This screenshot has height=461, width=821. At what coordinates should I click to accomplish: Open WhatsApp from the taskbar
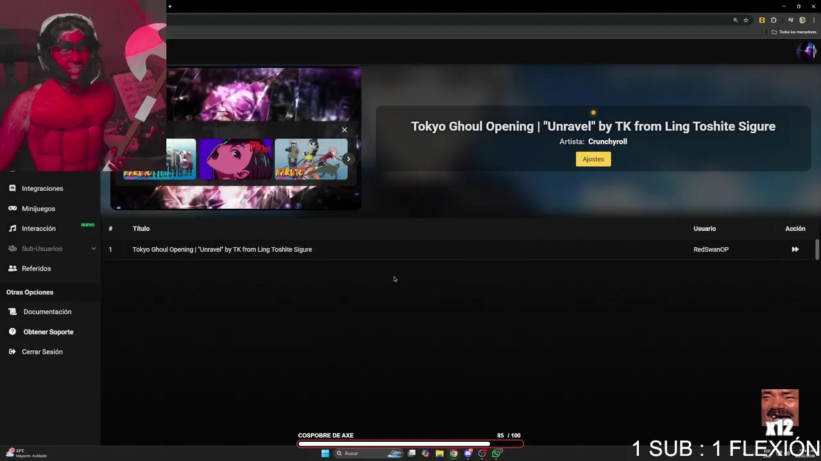[496, 453]
